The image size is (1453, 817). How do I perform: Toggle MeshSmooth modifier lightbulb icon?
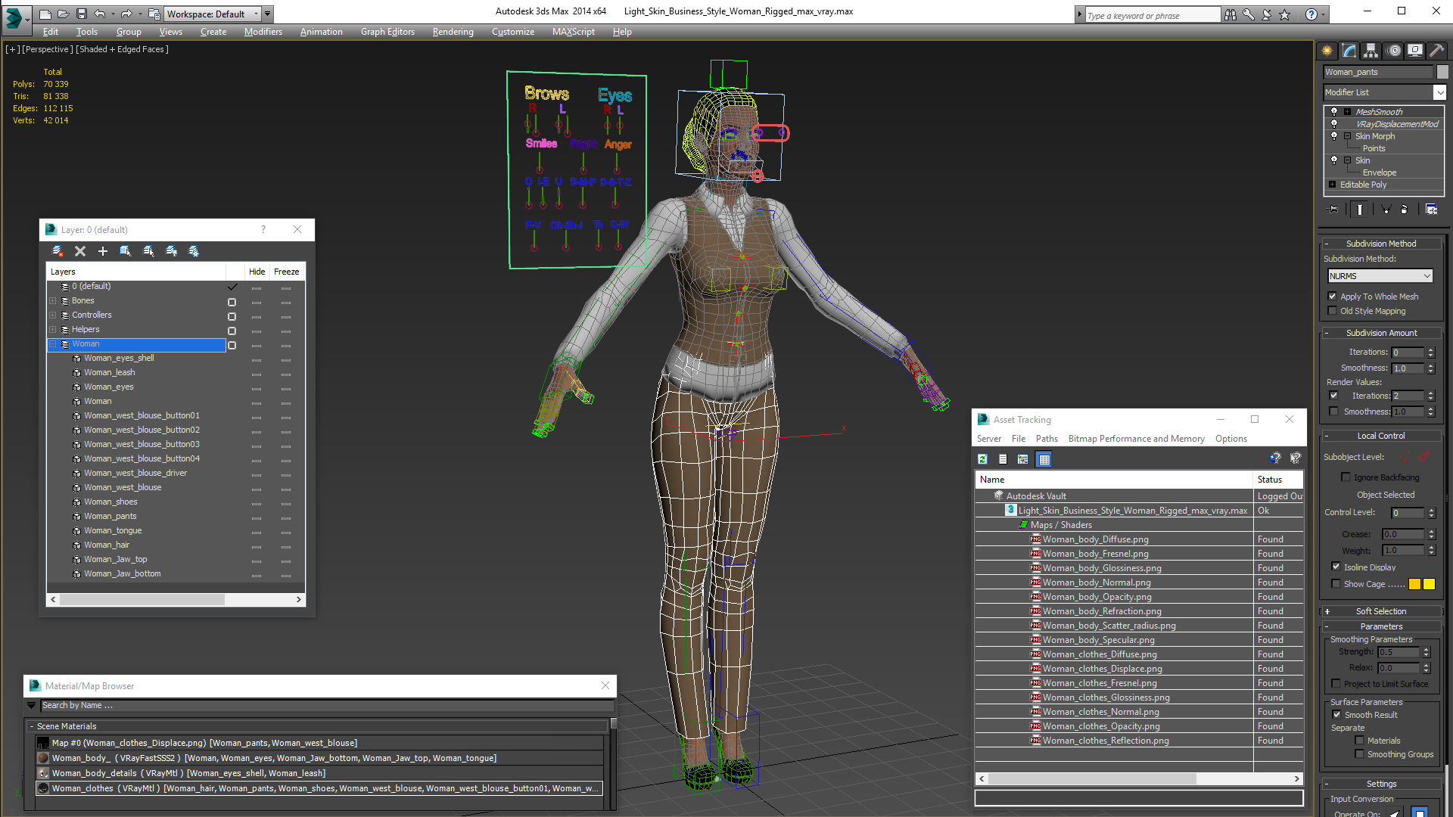pos(1334,112)
